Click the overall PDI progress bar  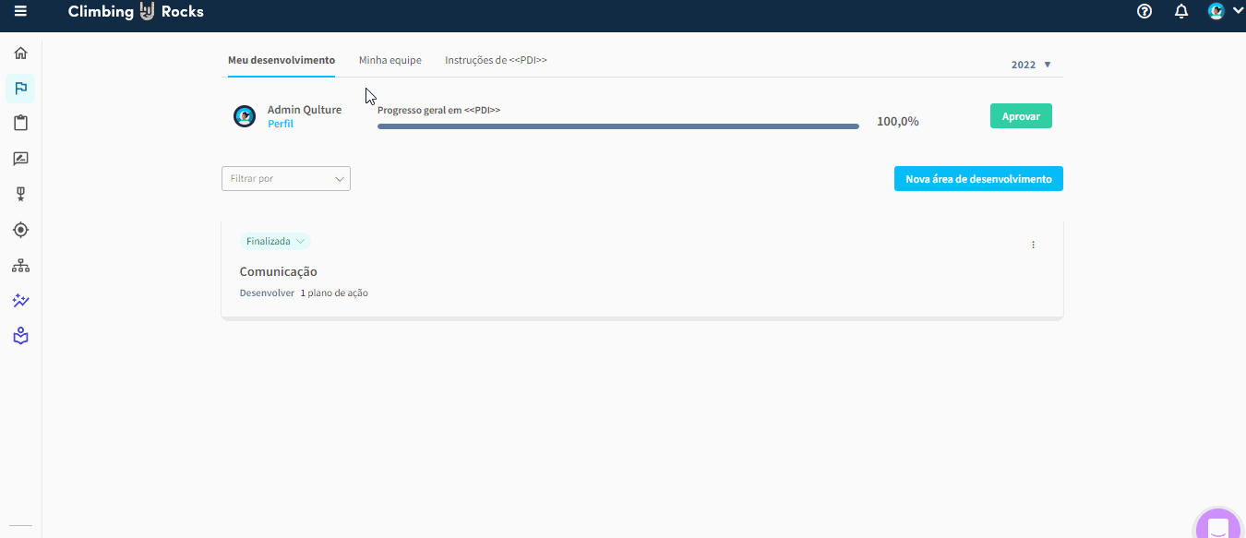click(x=617, y=126)
